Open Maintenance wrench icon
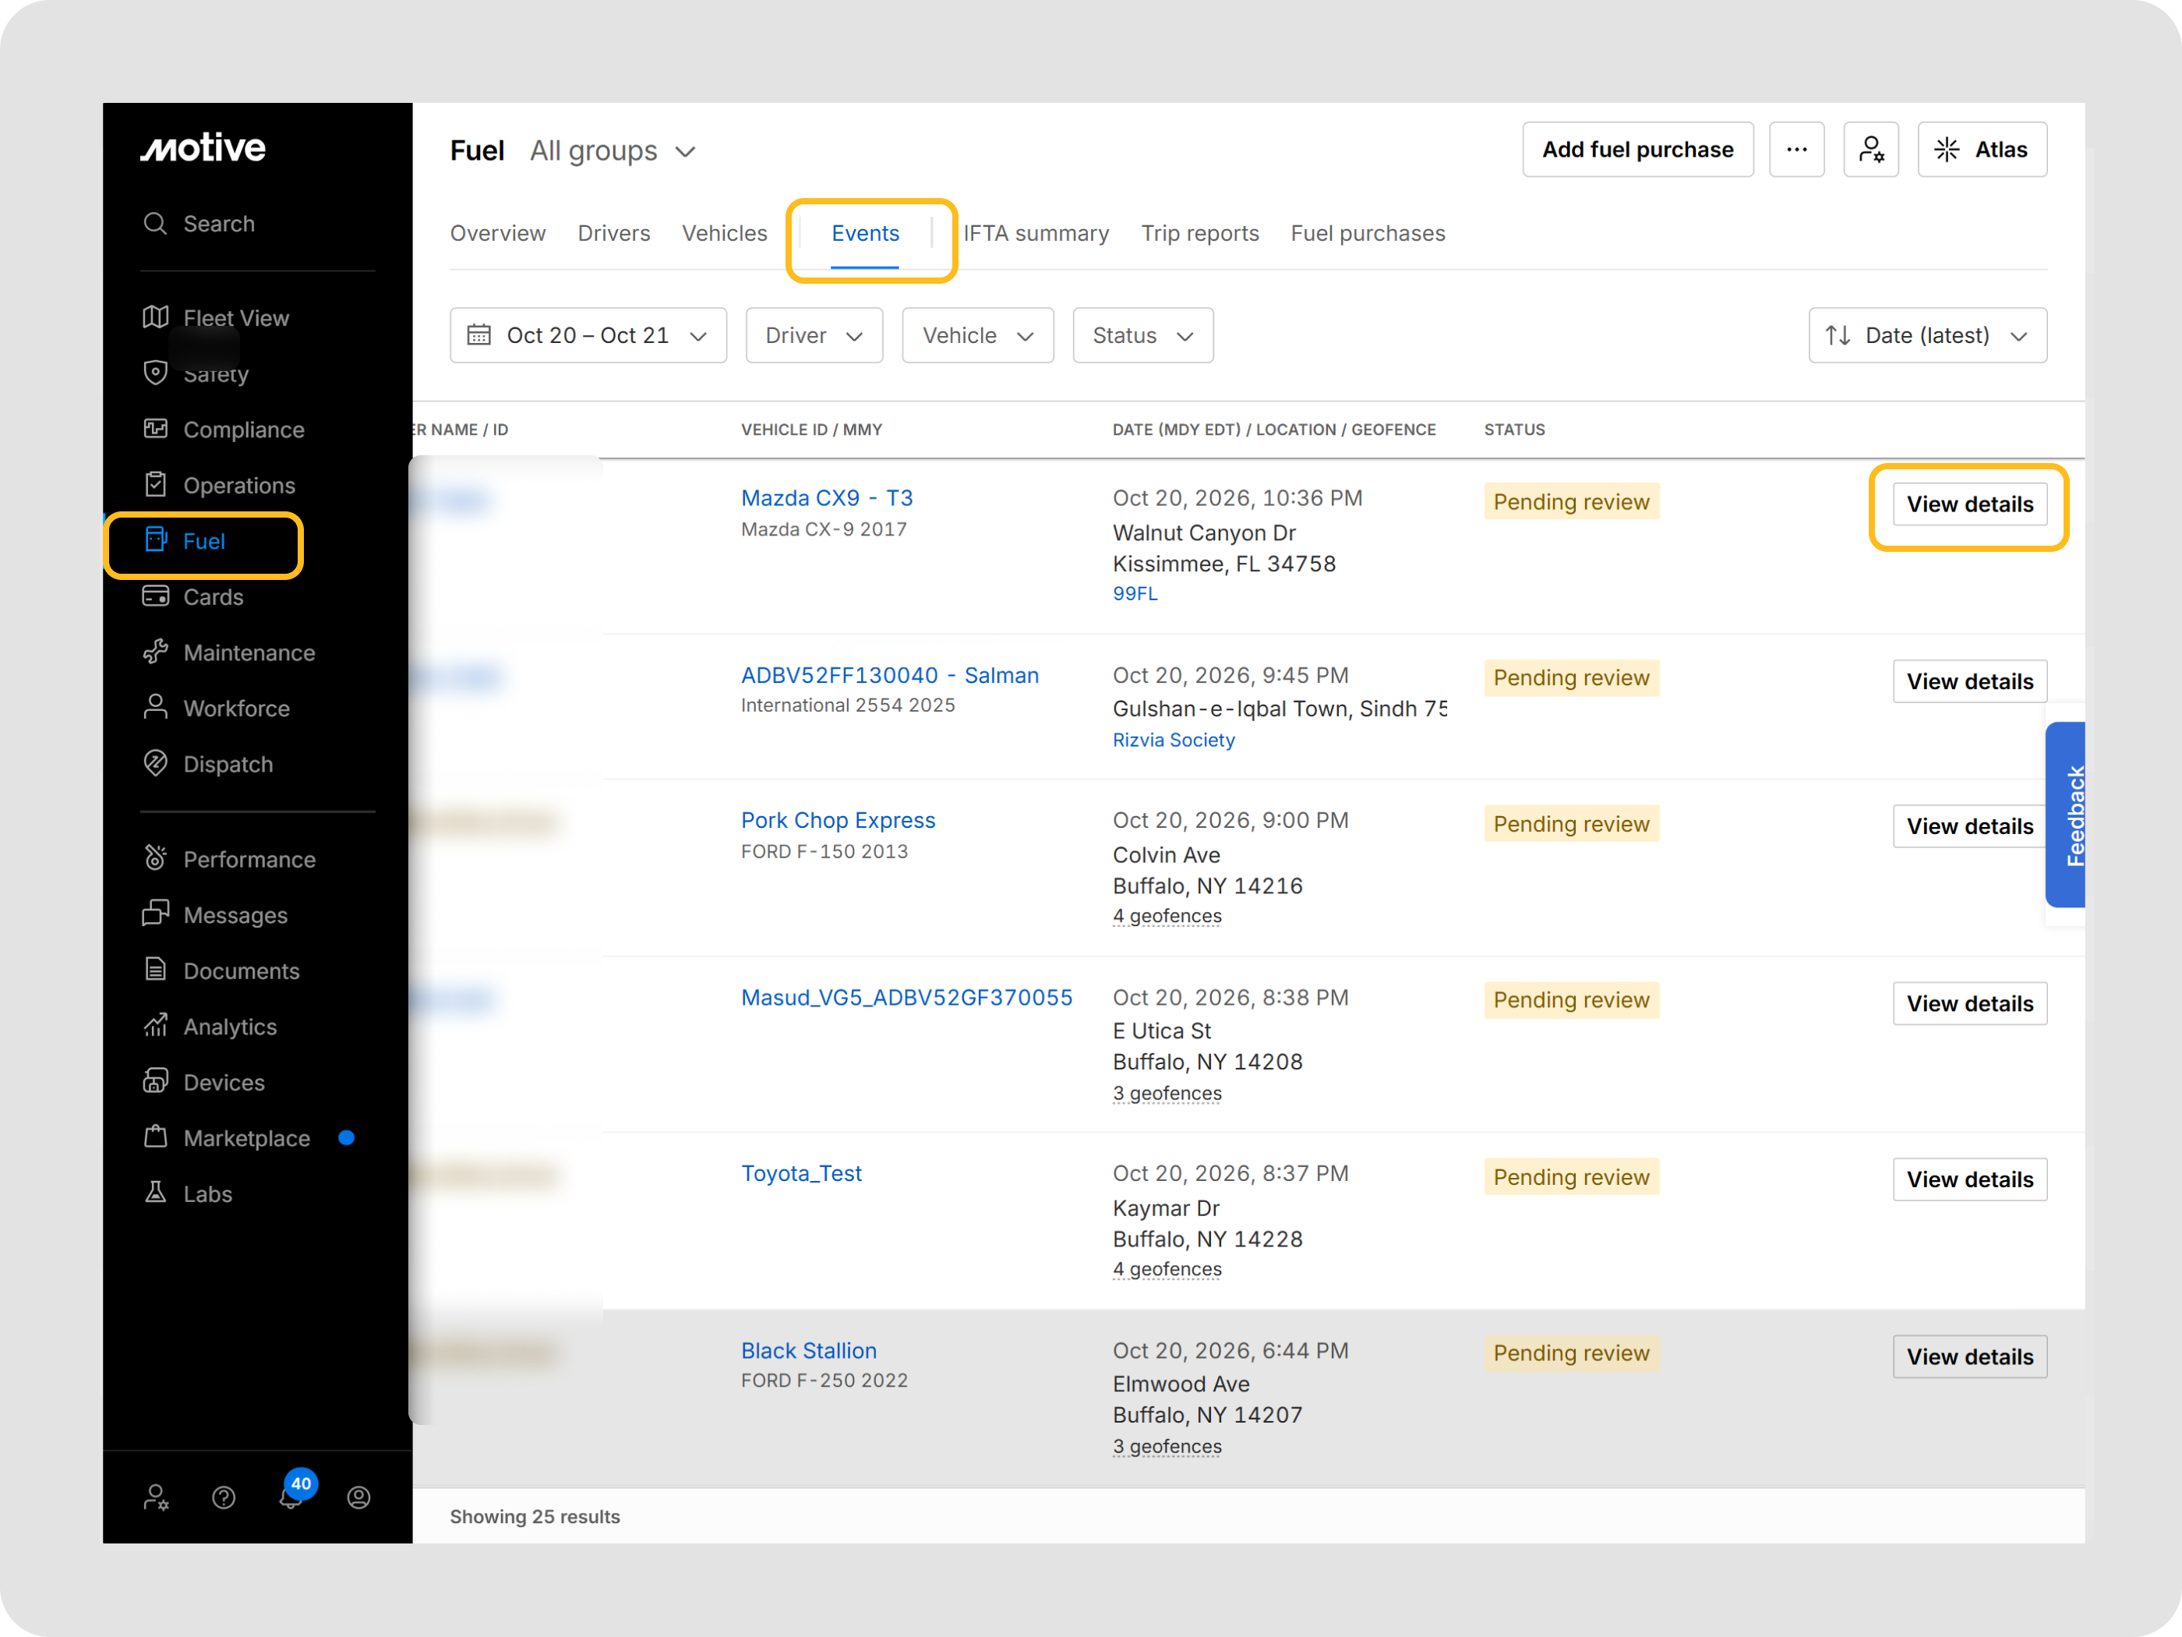Image resolution: width=2182 pixels, height=1637 pixels. pyautogui.click(x=155, y=652)
